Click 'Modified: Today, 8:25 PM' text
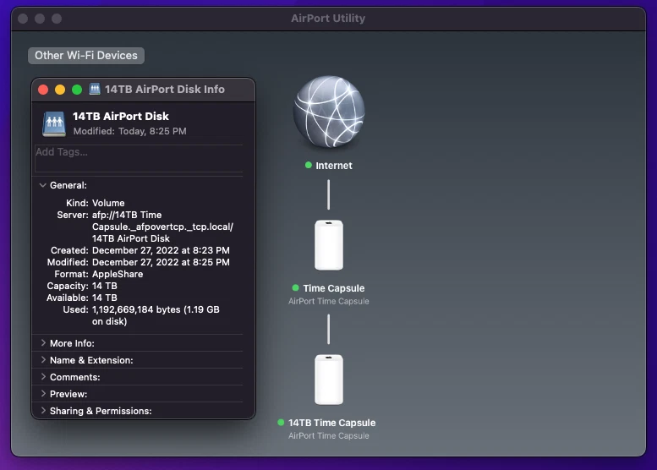Image resolution: width=657 pixels, height=470 pixels. [130, 131]
